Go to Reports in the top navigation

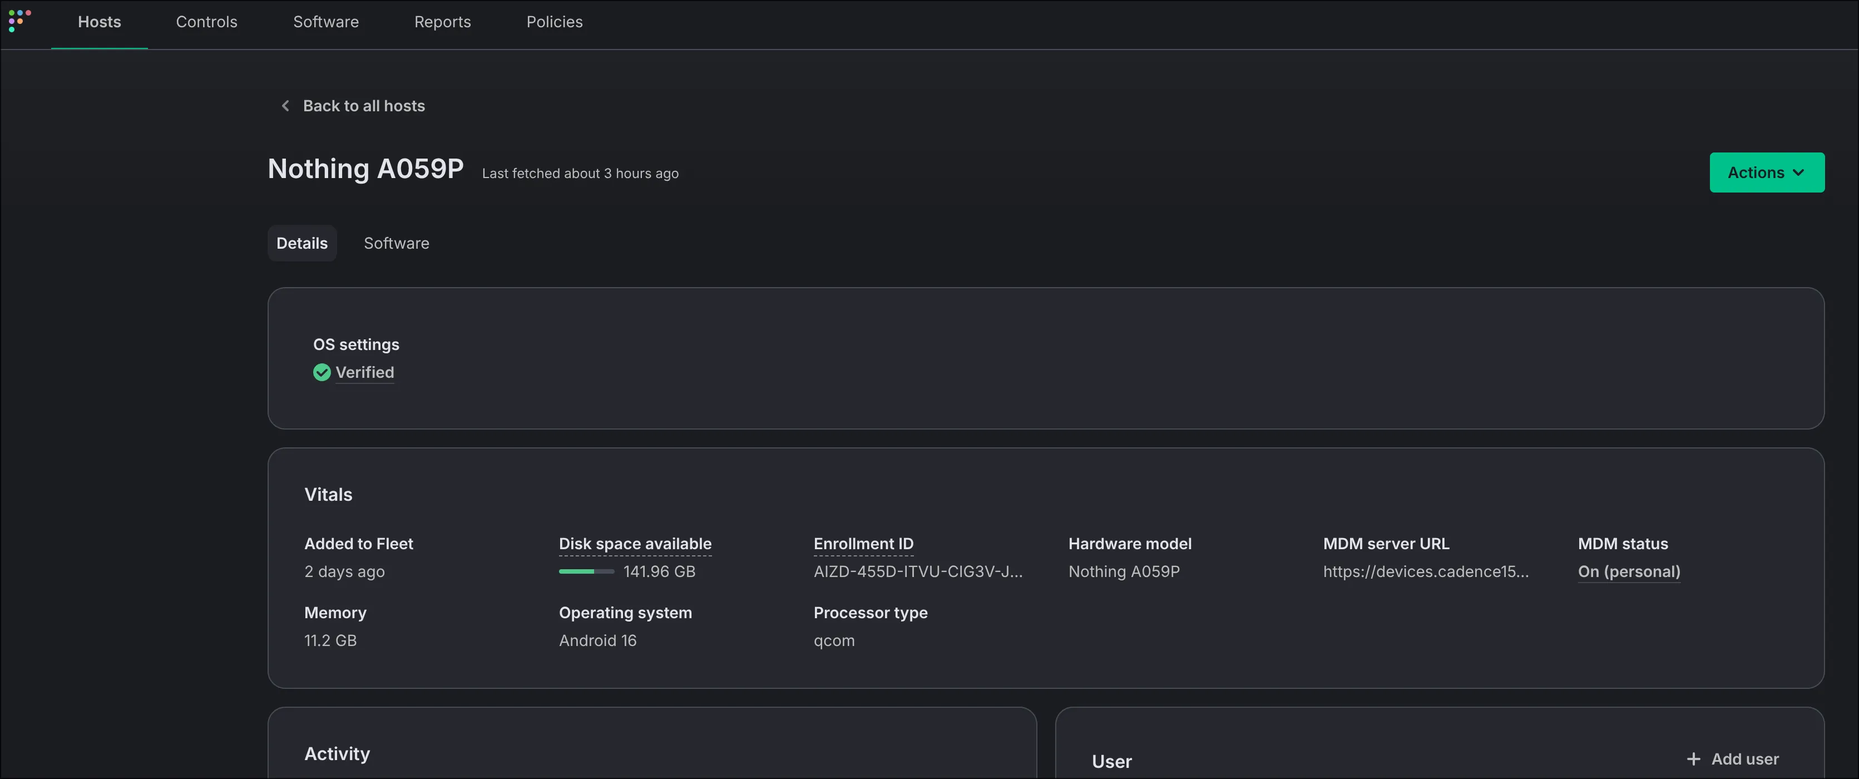click(442, 22)
